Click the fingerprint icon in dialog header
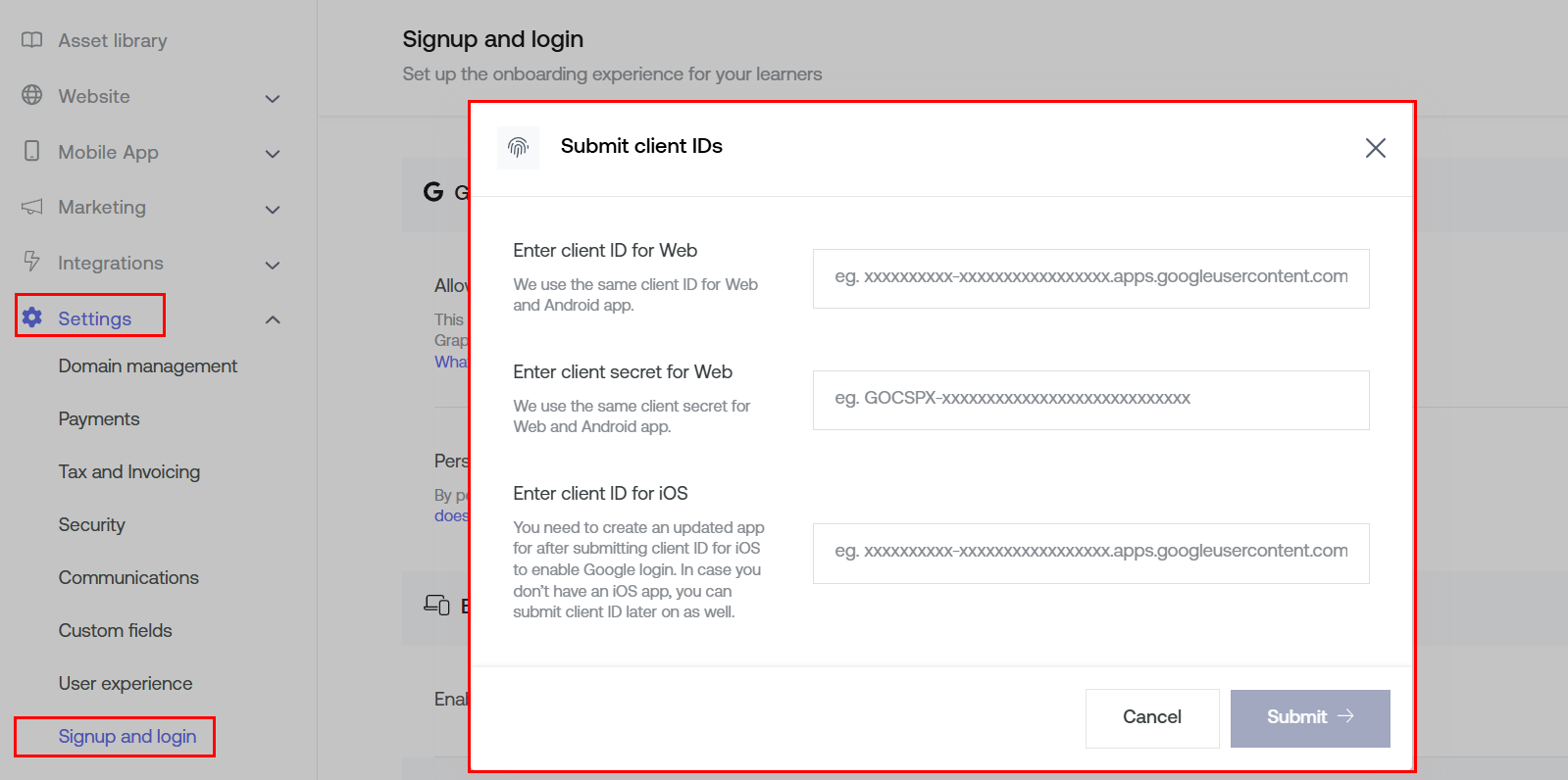The image size is (1568, 780). [518, 147]
